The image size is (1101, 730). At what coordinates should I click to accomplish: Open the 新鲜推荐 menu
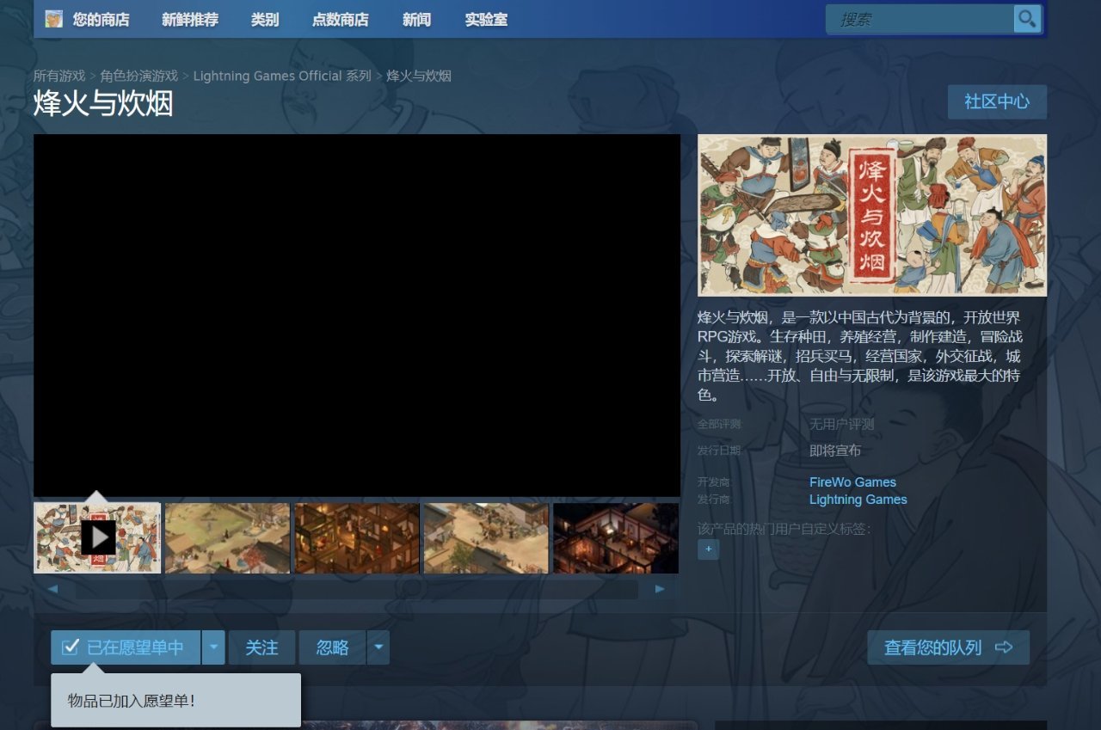190,19
